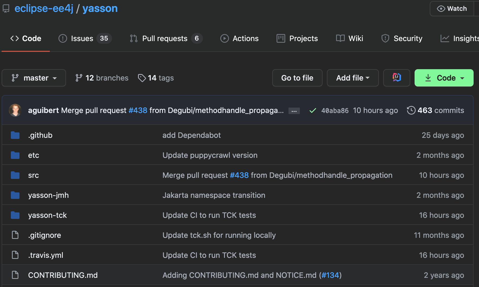Click the Pull requests count badge 6

click(197, 38)
